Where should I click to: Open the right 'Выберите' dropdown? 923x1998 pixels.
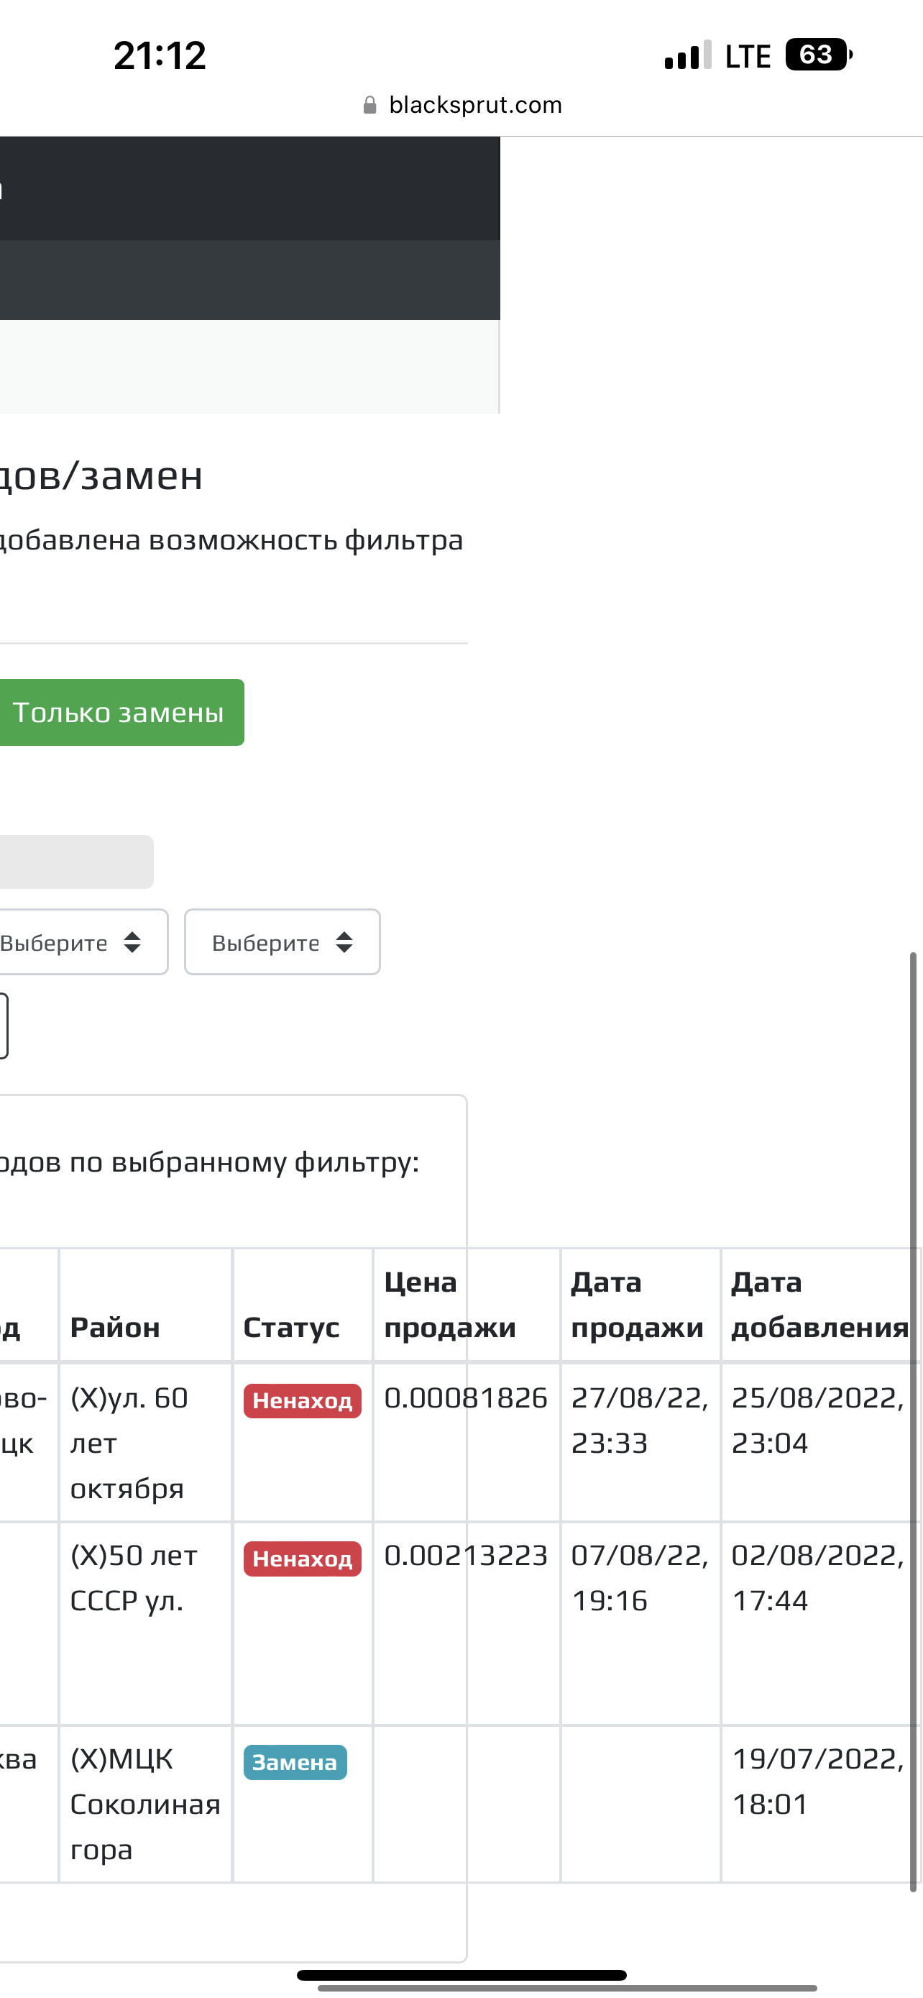[282, 941]
